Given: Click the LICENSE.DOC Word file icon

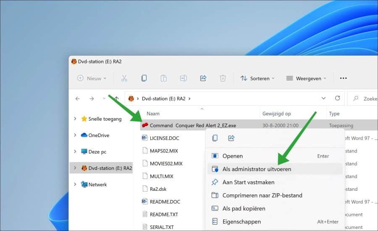Looking at the screenshot, I should (x=144, y=138).
